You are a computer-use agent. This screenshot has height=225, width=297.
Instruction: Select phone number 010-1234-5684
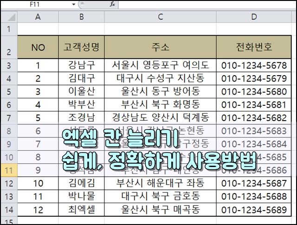click(254, 144)
